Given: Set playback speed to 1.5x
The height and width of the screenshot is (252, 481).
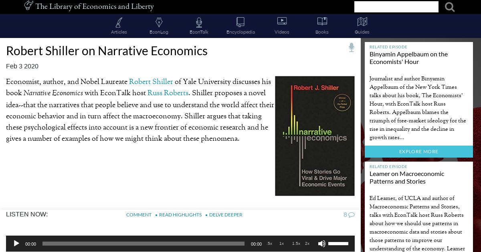Looking at the screenshot, I should click(x=296, y=244).
